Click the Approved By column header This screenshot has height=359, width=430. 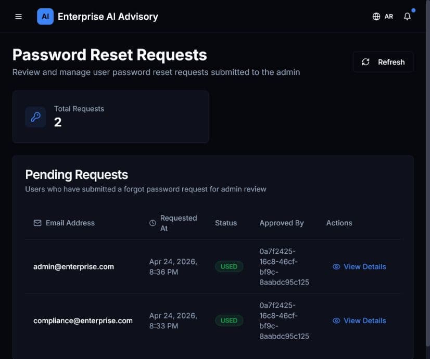pos(282,223)
